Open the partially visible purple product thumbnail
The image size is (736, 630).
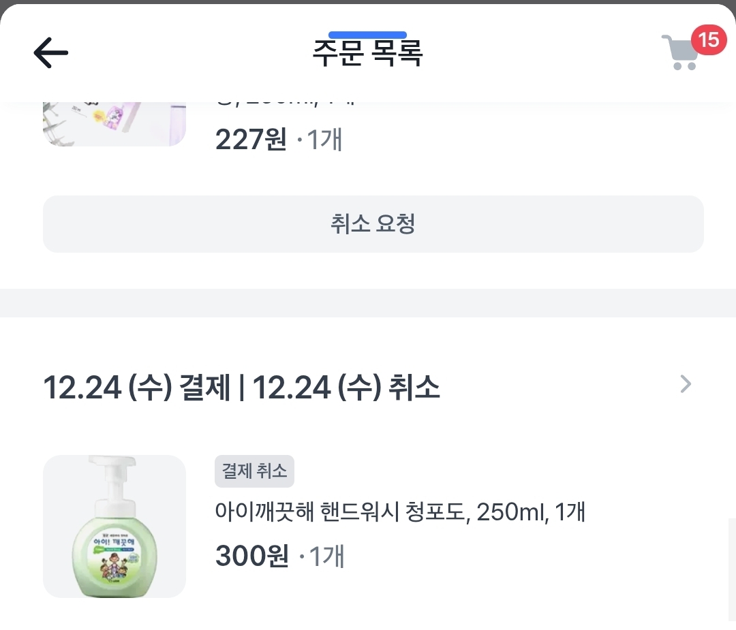(x=114, y=123)
